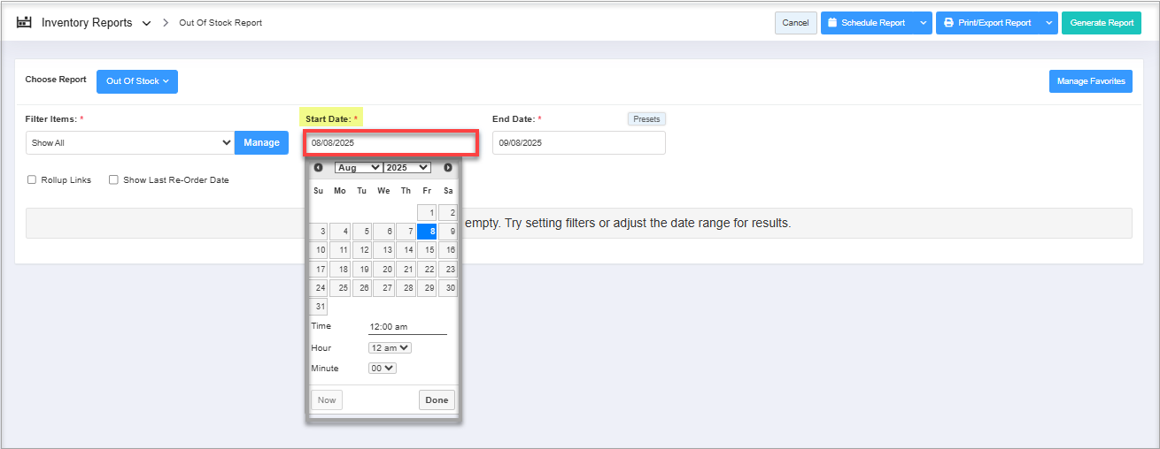The height and width of the screenshot is (449, 1160).
Task: Open the Out Of Stock report dropdown
Action: (x=137, y=81)
